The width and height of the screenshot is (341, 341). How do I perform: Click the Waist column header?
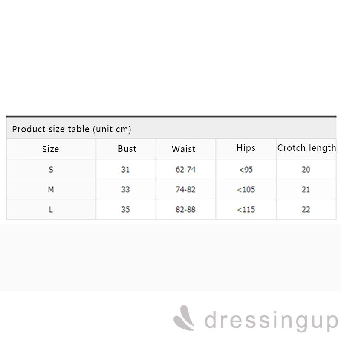(x=184, y=149)
